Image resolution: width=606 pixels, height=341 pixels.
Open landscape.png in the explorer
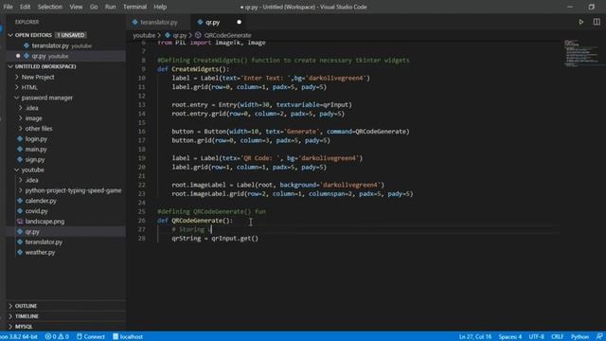(45, 222)
